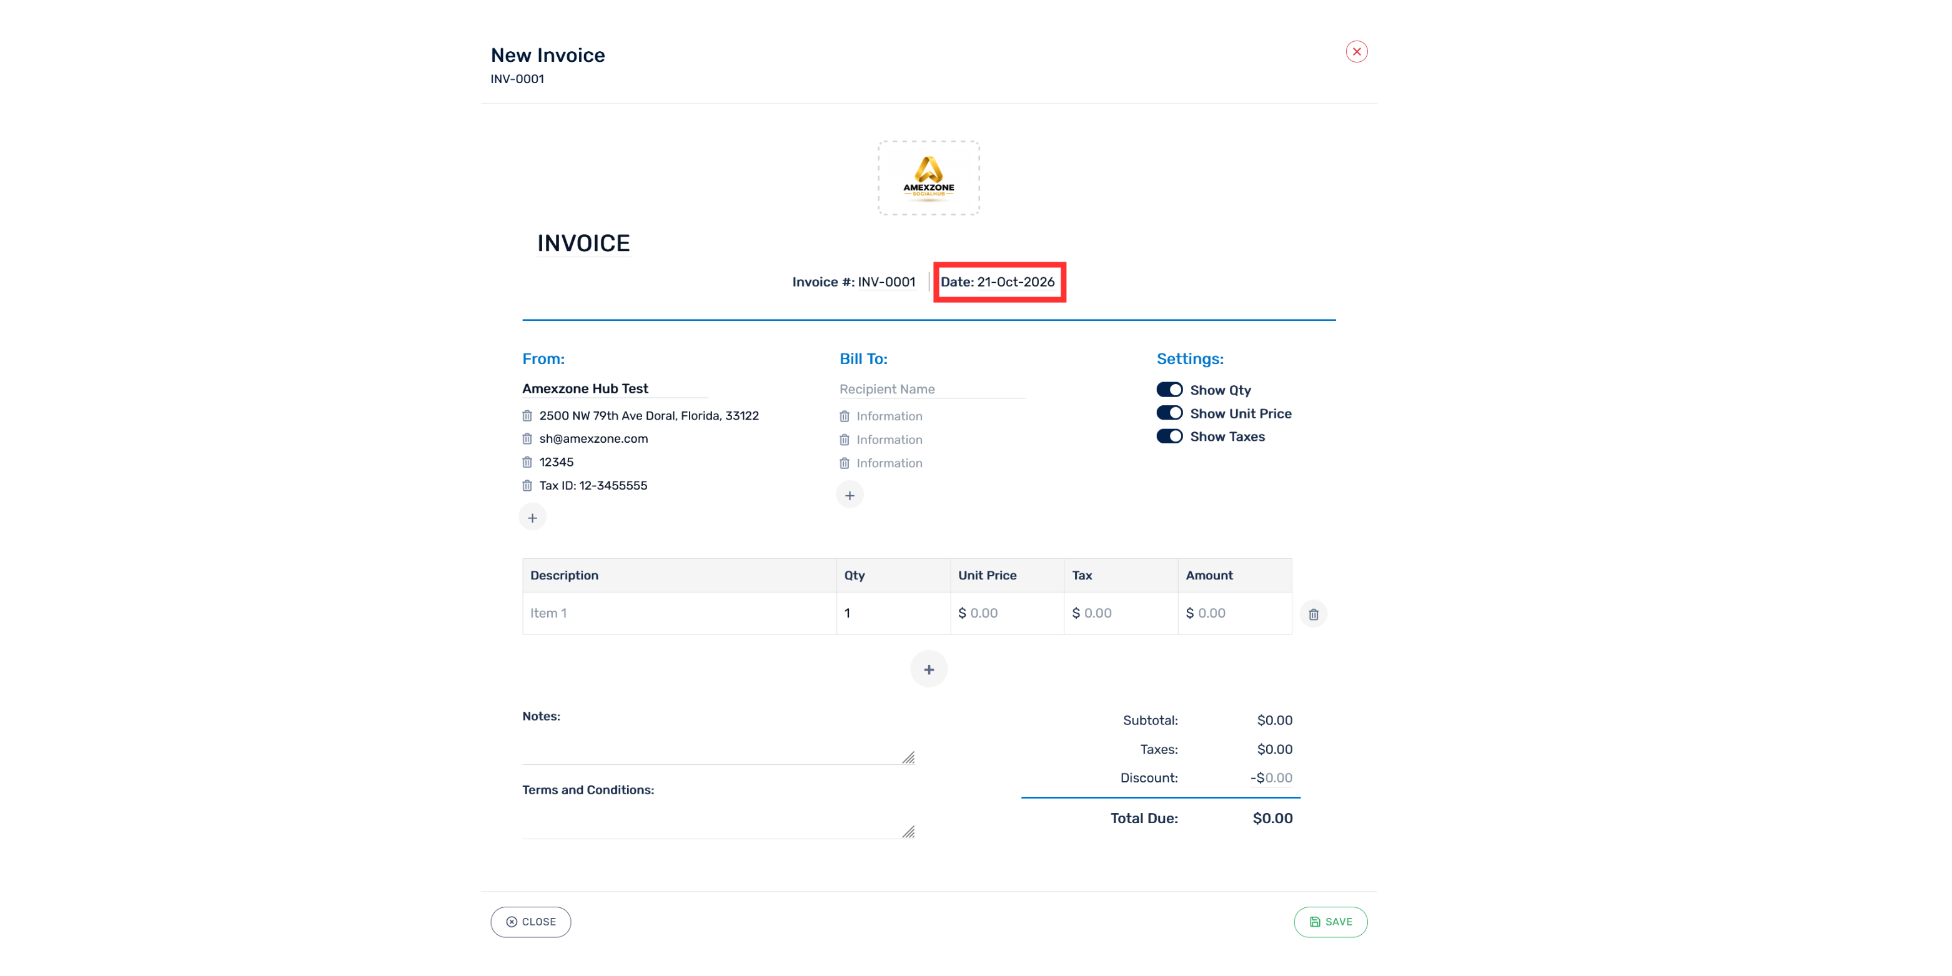Click the Tax ID: 12-3455555 text
The image size is (1952, 976).
593,486
